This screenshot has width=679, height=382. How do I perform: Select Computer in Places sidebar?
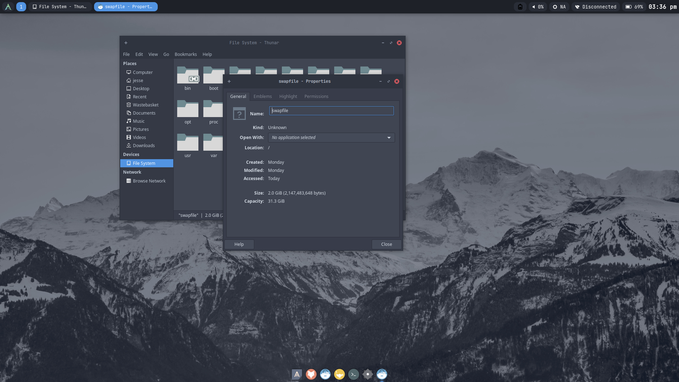tap(146, 73)
